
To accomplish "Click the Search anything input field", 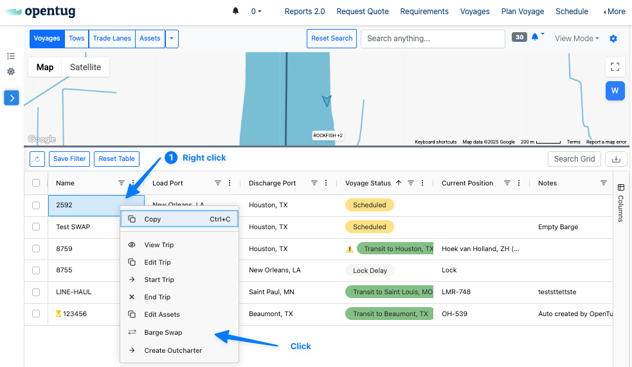I will (433, 39).
